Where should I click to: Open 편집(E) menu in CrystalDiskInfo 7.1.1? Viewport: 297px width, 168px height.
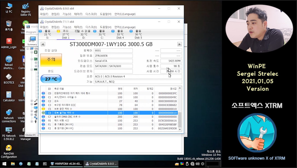55,27
